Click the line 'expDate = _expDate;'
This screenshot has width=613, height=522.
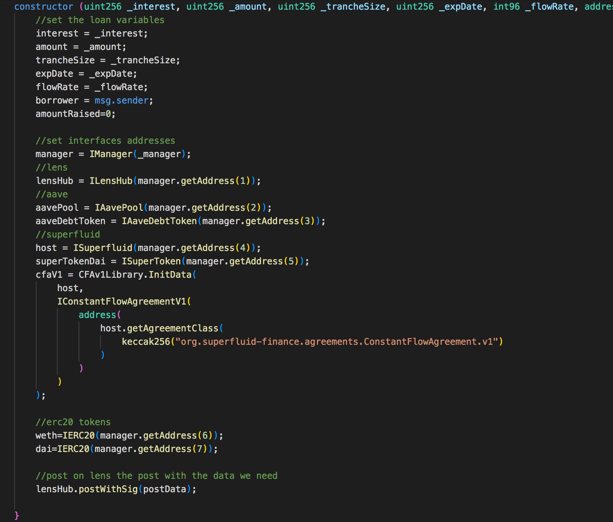[x=86, y=74]
